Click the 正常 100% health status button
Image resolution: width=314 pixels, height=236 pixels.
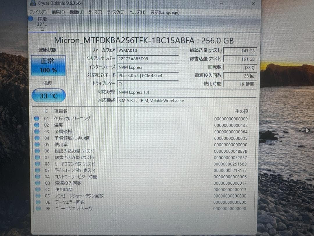coord(48,66)
